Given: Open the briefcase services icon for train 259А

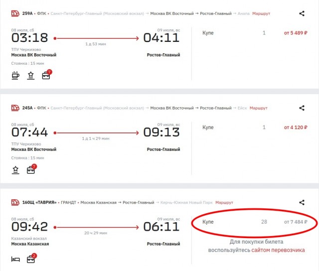Looking at the screenshot, I should click(46, 76).
